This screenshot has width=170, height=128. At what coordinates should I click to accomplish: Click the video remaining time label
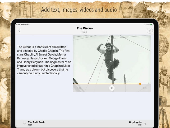(x=145, y=88)
